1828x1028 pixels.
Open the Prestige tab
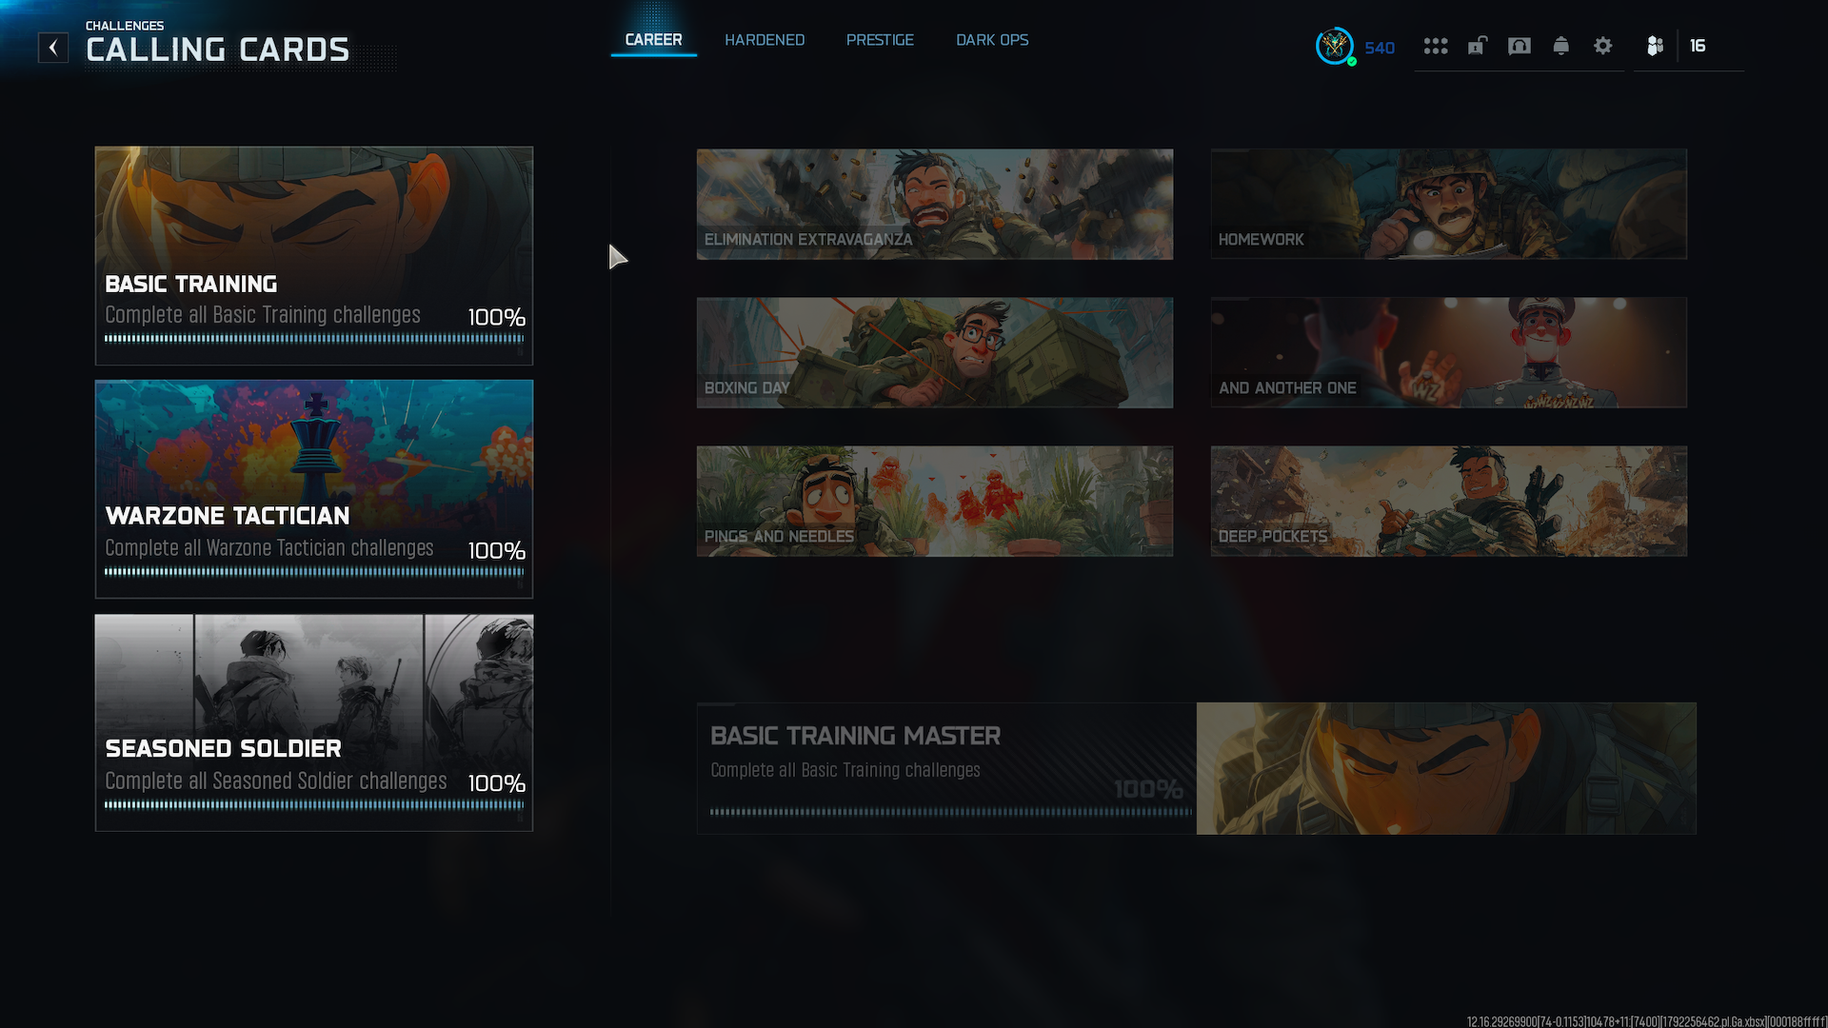[x=880, y=40]
